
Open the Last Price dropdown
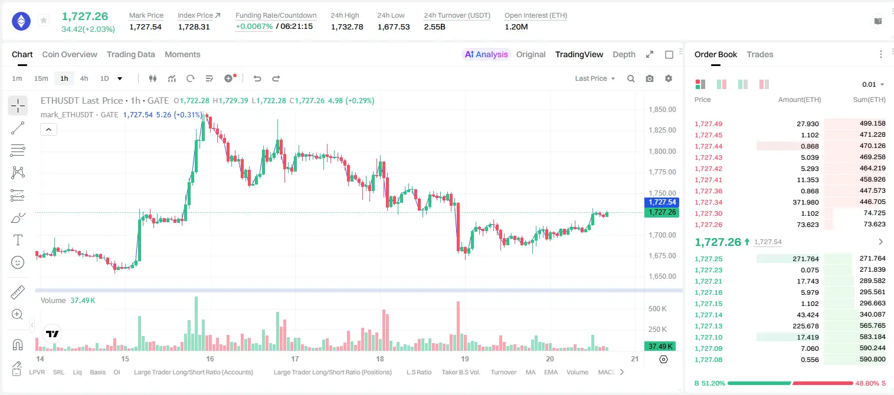[x=595, y=78]
